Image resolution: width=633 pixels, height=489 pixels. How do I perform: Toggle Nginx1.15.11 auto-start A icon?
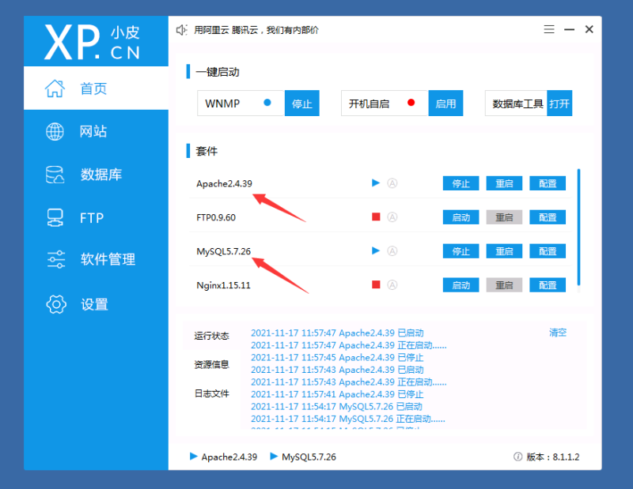click(x=392, y=285)
